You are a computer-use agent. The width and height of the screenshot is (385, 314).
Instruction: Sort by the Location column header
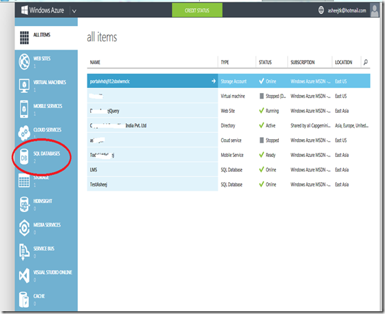(x=344, y=62)
